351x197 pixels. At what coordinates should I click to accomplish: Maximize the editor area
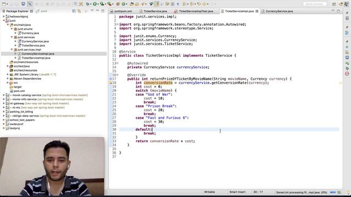tap(338, 11)
